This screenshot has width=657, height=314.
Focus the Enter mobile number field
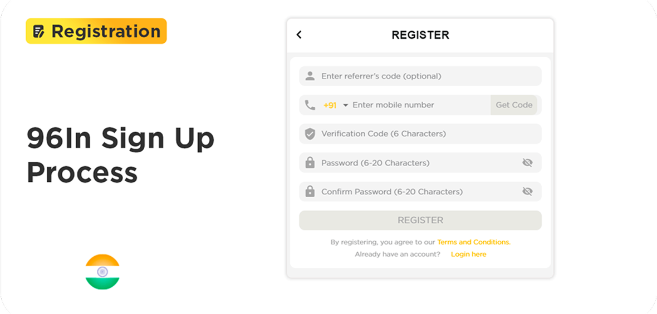(x=420, y=105)
